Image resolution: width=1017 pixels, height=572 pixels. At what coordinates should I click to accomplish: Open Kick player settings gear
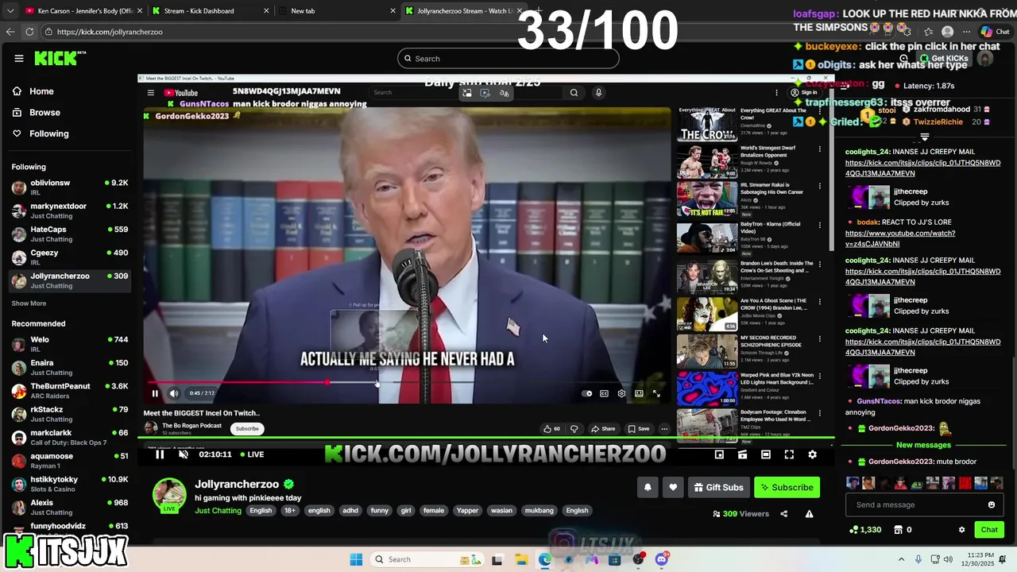[x=812, y=454]
